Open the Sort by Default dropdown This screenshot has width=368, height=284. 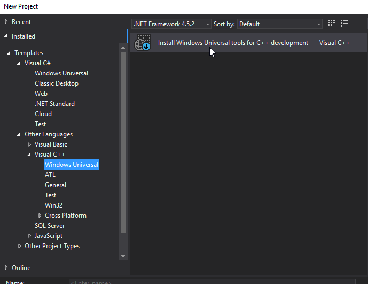point(280,24)
